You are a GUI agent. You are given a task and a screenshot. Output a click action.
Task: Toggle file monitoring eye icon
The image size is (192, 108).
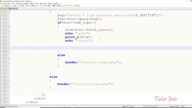(65, 6)
